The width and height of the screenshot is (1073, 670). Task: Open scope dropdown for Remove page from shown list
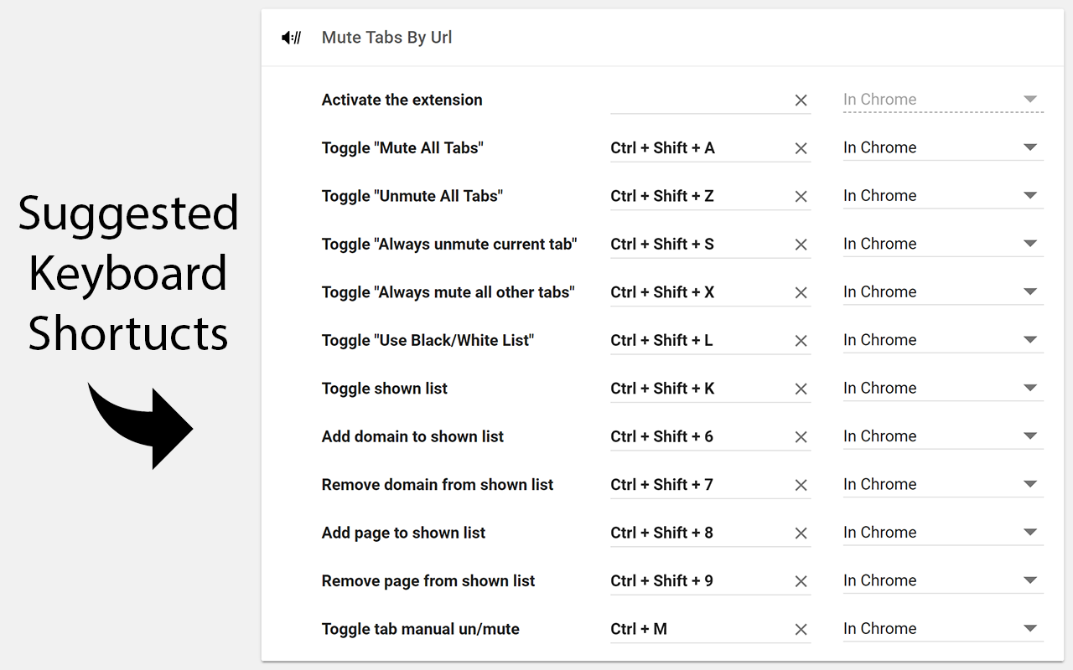(x=943, y=581)
